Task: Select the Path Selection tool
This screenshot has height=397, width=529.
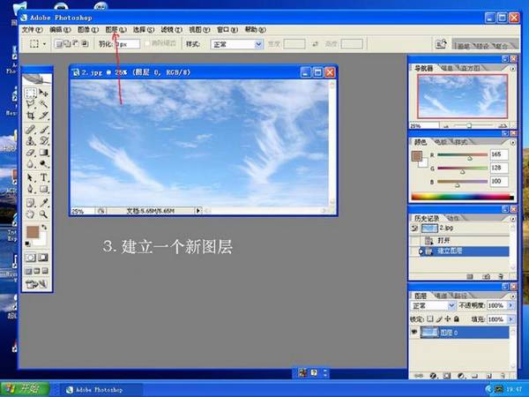Action: 31,177
